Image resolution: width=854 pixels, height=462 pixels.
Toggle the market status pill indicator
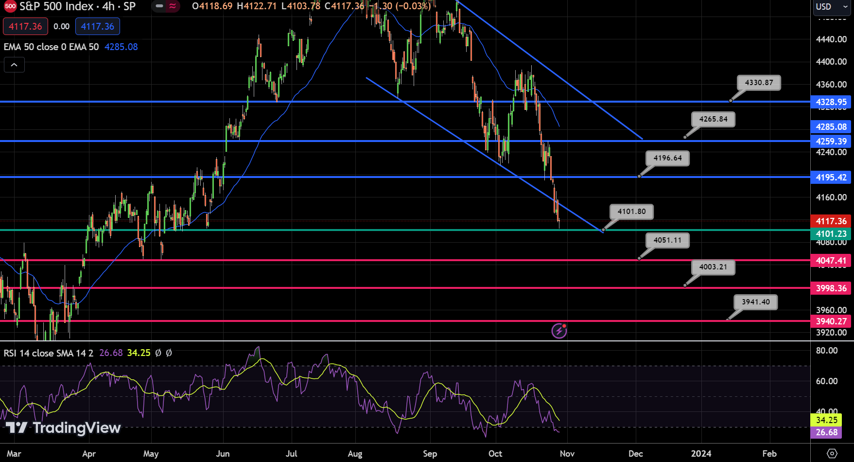tap(166, 6)
